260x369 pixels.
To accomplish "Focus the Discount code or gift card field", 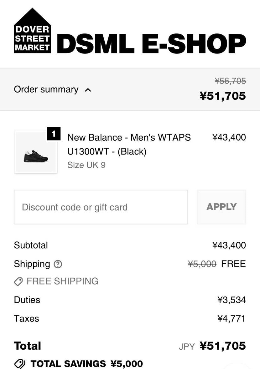I will (101, 207).
